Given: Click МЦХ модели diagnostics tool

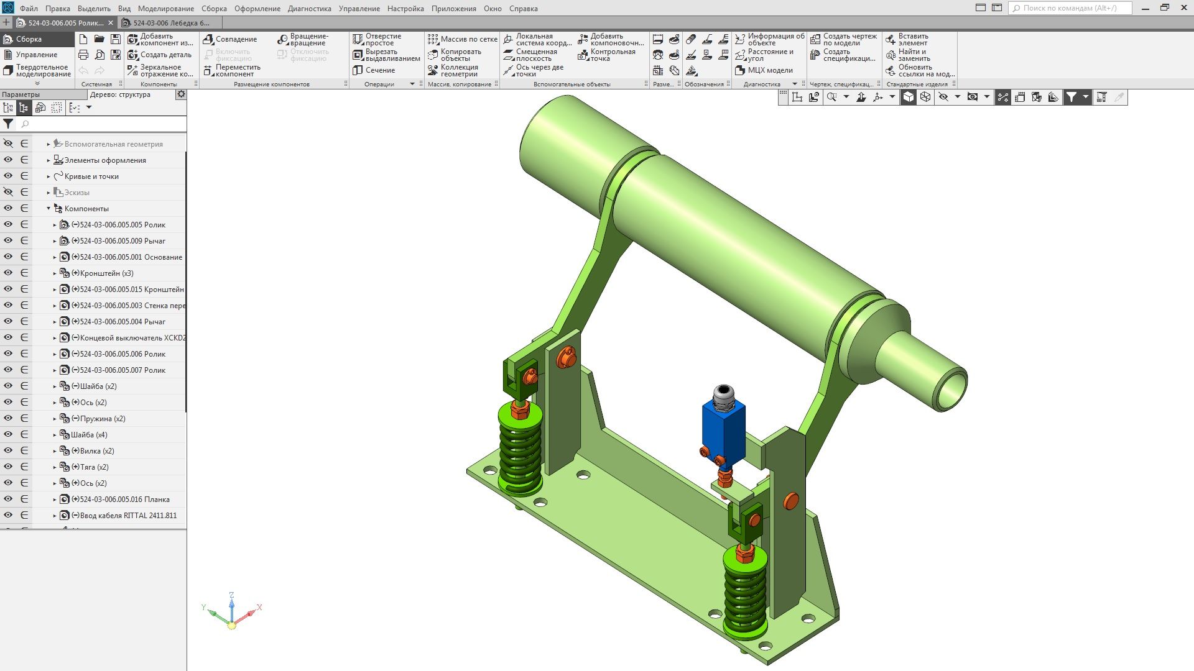Looking at the screenshot, I should point(764,70).
